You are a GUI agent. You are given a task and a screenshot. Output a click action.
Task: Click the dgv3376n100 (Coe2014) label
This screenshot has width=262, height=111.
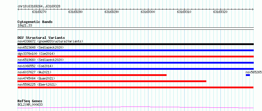pos(36,54)
